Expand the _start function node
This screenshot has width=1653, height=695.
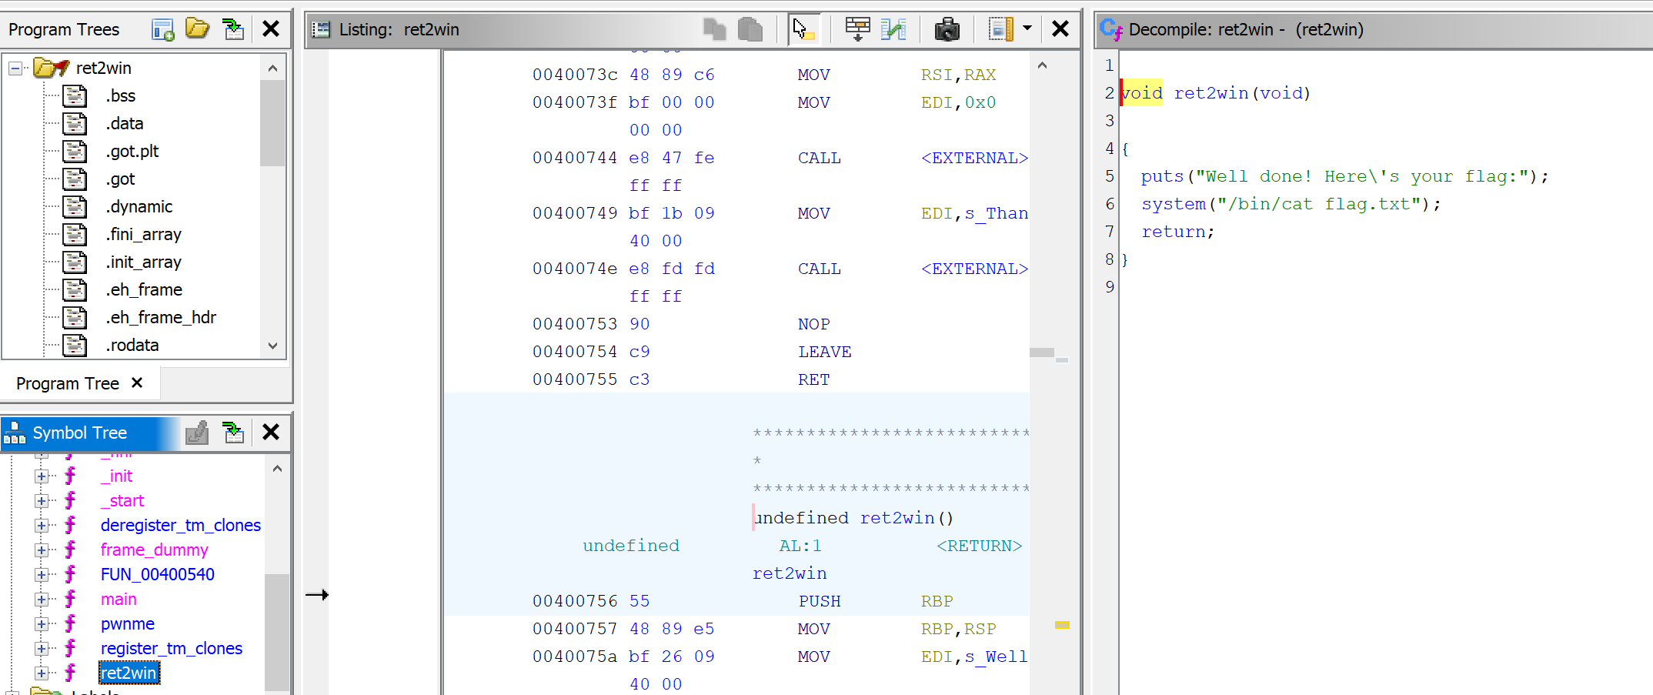[x=42, y=501]
